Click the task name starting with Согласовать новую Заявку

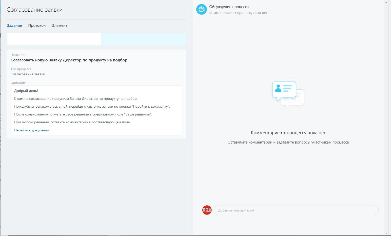click(x=69, y=60)
